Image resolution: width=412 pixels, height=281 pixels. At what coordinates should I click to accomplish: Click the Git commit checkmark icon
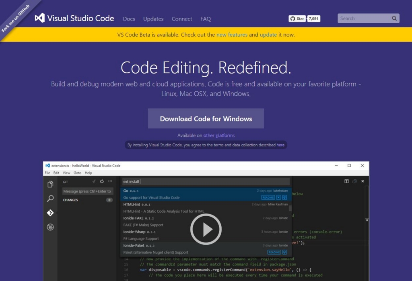[x=94, y=181]
